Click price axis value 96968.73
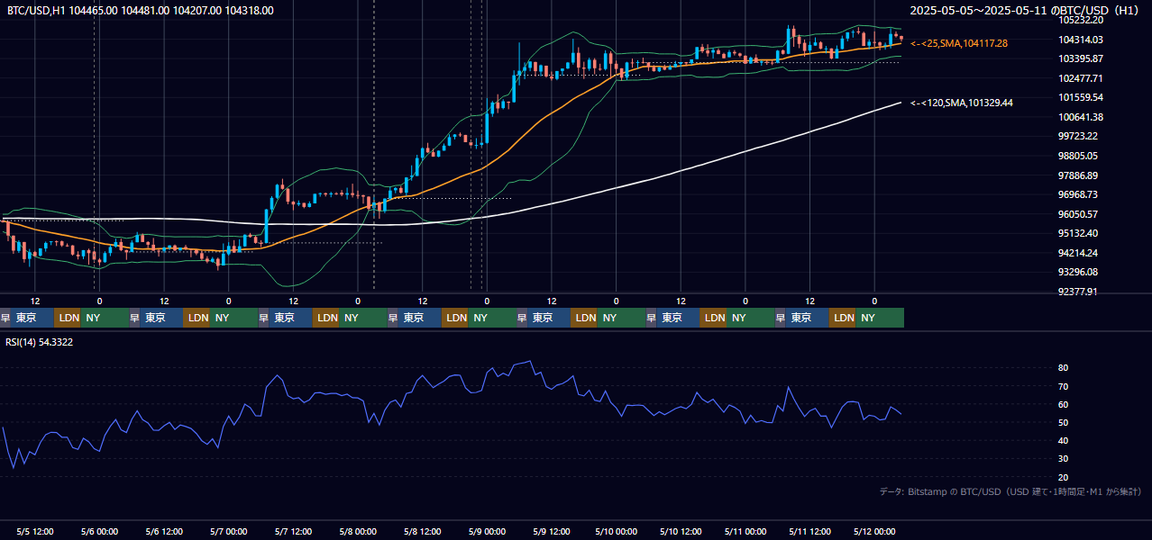Viewport: 1152px width, 540px height. click(x=1078, y=194)
